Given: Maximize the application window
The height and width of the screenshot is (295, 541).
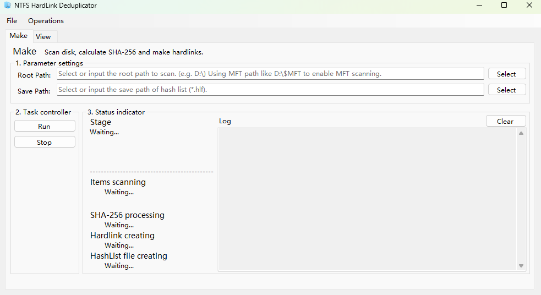Looking at the screenshot, I should pos(504,5).
